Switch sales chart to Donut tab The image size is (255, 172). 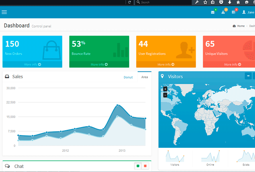128,77
